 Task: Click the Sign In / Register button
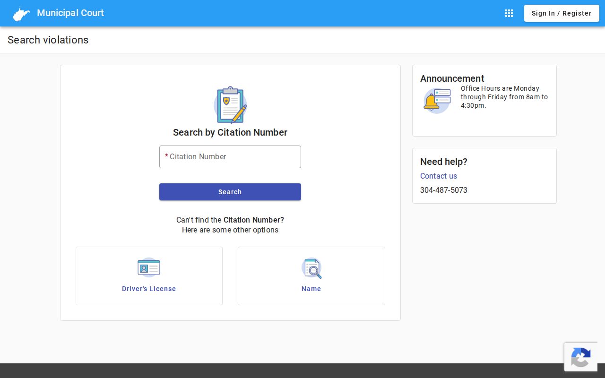tap(562, 13)
